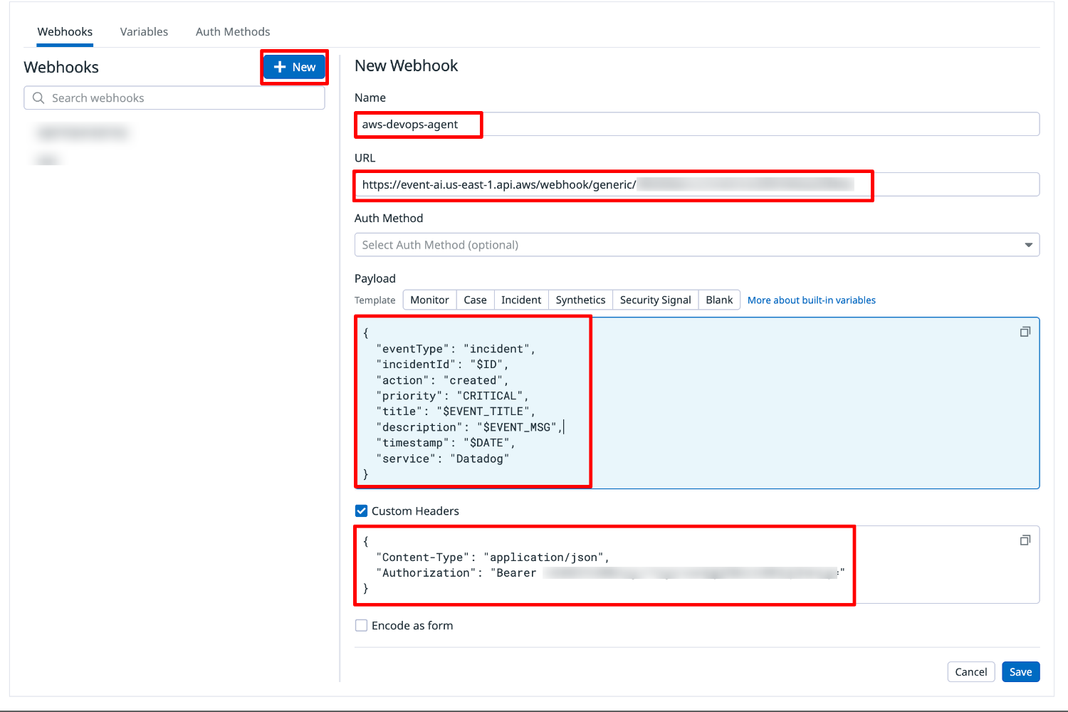Viewport: 1068px width, 712px height.
Task: Go to the Auth Methods tab
Action: coord(233,32)
